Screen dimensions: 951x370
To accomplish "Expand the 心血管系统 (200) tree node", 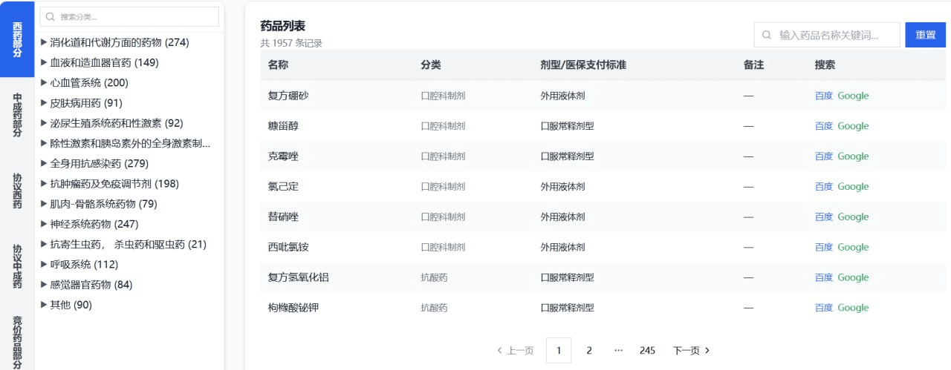I will [x=44, y=82].
